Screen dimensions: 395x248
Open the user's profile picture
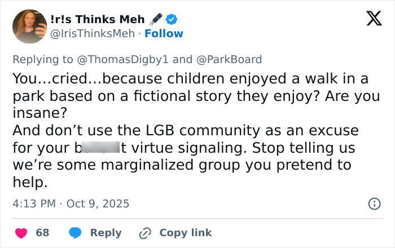(x=29, y=26)
